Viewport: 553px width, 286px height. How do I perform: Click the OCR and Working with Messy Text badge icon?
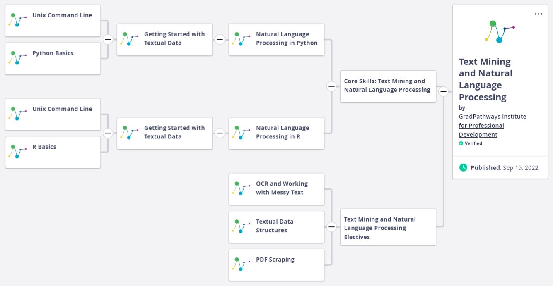click(241, 188)
